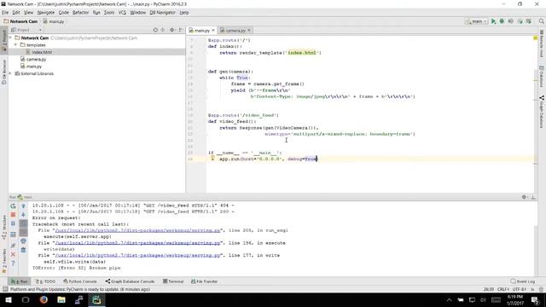Collapse all in Project panel
Image resolution: width=546 pixels, height=307 pixels.
pyautogui.click(x=163, y=30)
